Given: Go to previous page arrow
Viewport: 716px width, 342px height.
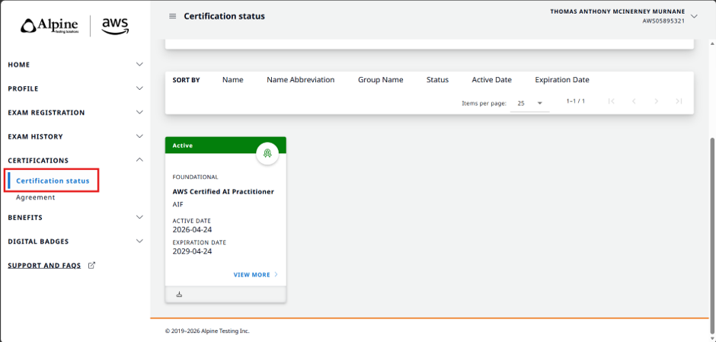Looking at the screenshot, I should pyautogui.click(x=634, y=101).
